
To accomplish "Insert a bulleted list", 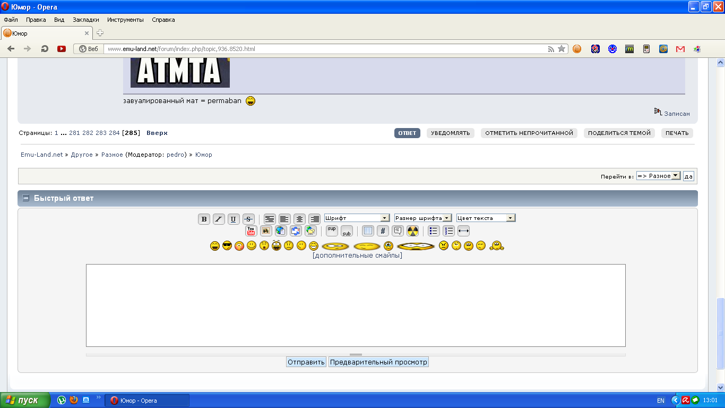I will 434,231.
